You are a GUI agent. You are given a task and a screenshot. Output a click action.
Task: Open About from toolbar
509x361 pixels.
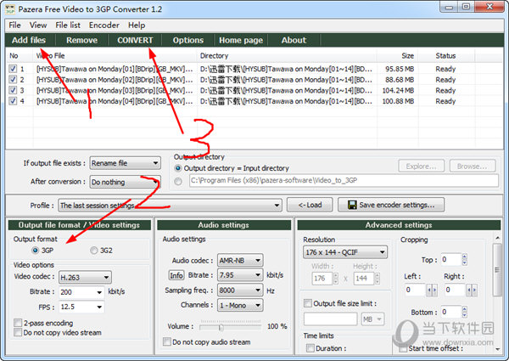point(294,40)
